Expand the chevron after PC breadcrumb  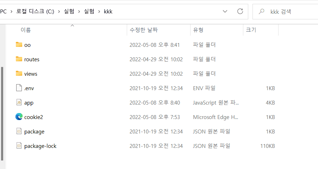(x=11, y=12)
